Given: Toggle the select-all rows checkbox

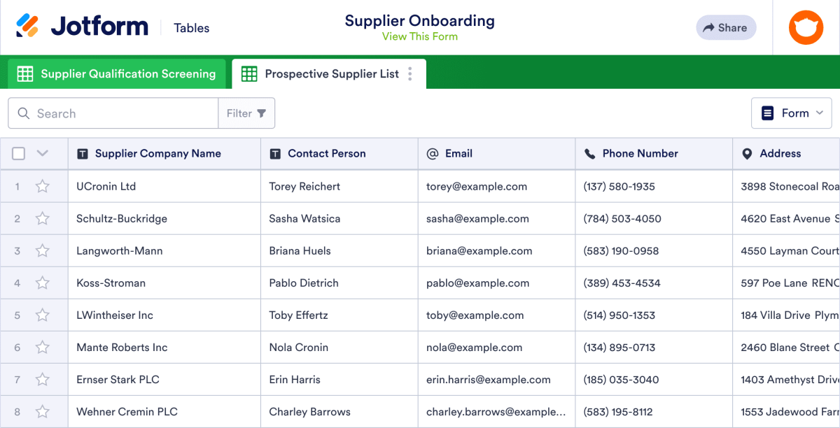Looking at the screenshot, I should (19, 154).
